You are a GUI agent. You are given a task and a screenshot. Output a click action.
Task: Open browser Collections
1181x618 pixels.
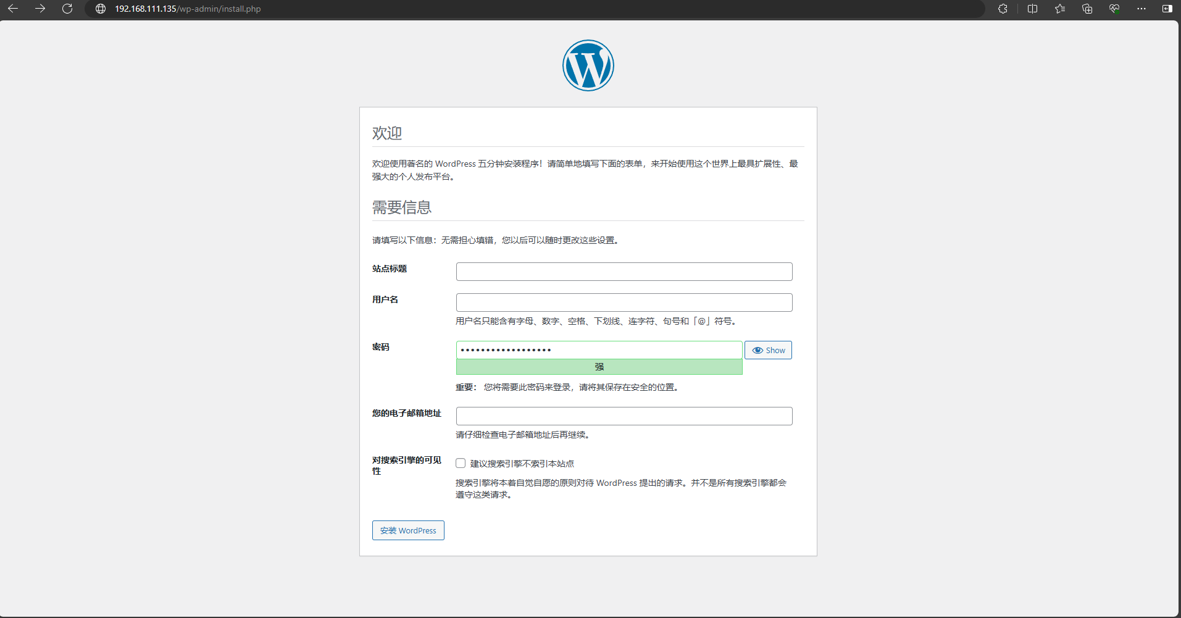pyautogui.click(x=1087, y=9)
